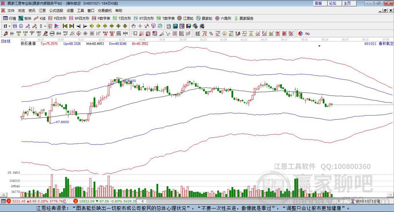Click the 极反通道 indicator name

pos(28,43)
